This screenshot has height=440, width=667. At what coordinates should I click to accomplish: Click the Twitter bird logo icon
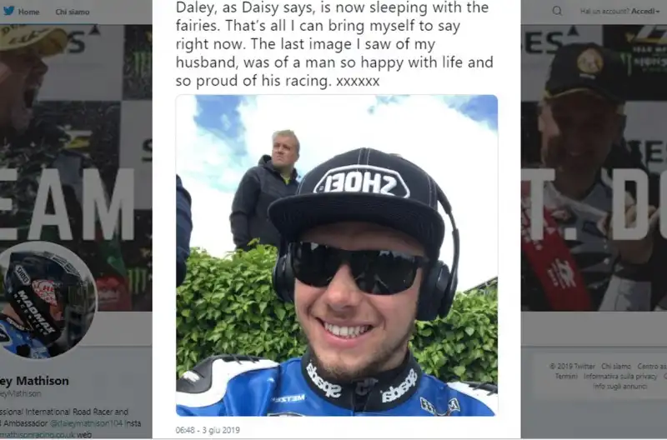click(8, 11)
